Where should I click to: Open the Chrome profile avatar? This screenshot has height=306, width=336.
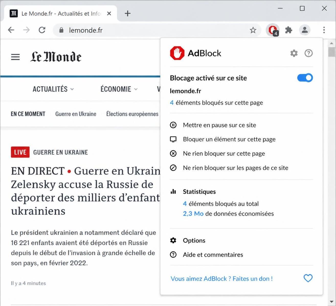[305, 30]
